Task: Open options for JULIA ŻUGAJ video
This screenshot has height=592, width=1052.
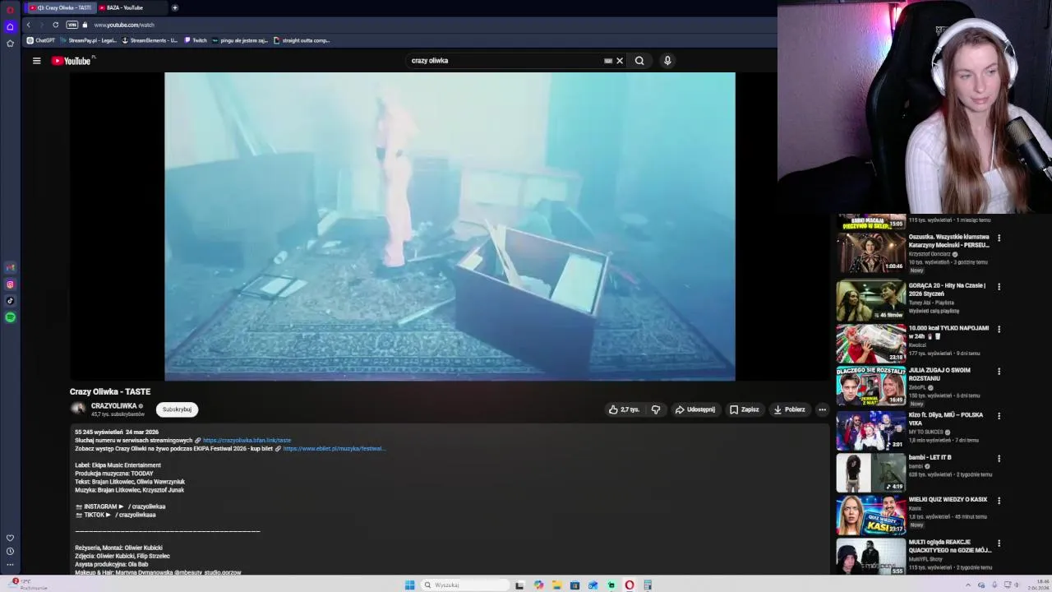Action: [999, 372]
